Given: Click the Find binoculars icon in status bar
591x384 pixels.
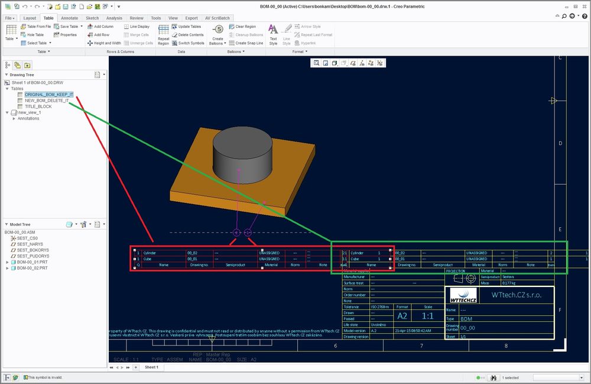Looking at the screenshot, I should tap(493, 377).
